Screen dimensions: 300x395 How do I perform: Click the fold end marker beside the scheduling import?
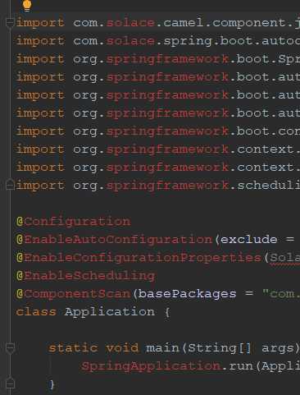[x=10, y=185]
